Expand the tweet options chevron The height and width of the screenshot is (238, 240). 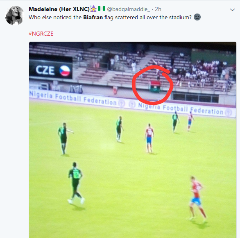(x=232, y=10)
